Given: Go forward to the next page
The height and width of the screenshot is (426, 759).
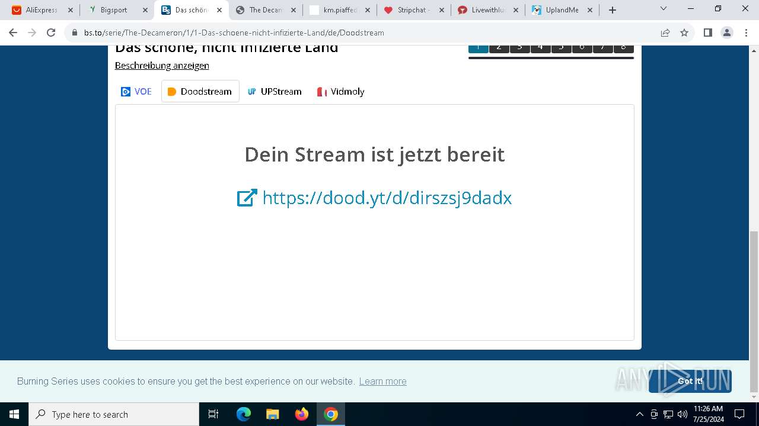Looking at the screenshot, I should click(32, 33).
